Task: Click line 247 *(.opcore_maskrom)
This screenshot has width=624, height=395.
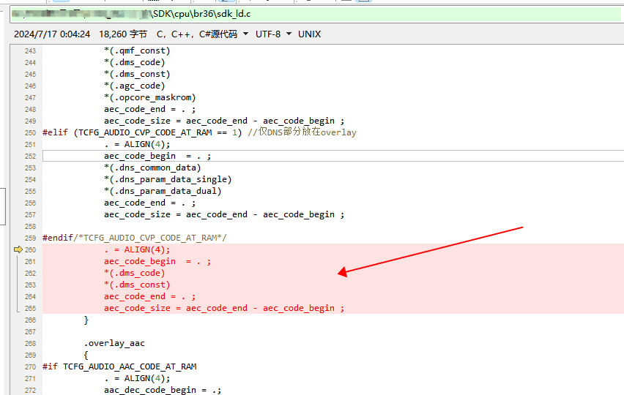Action: coord(149,98)
